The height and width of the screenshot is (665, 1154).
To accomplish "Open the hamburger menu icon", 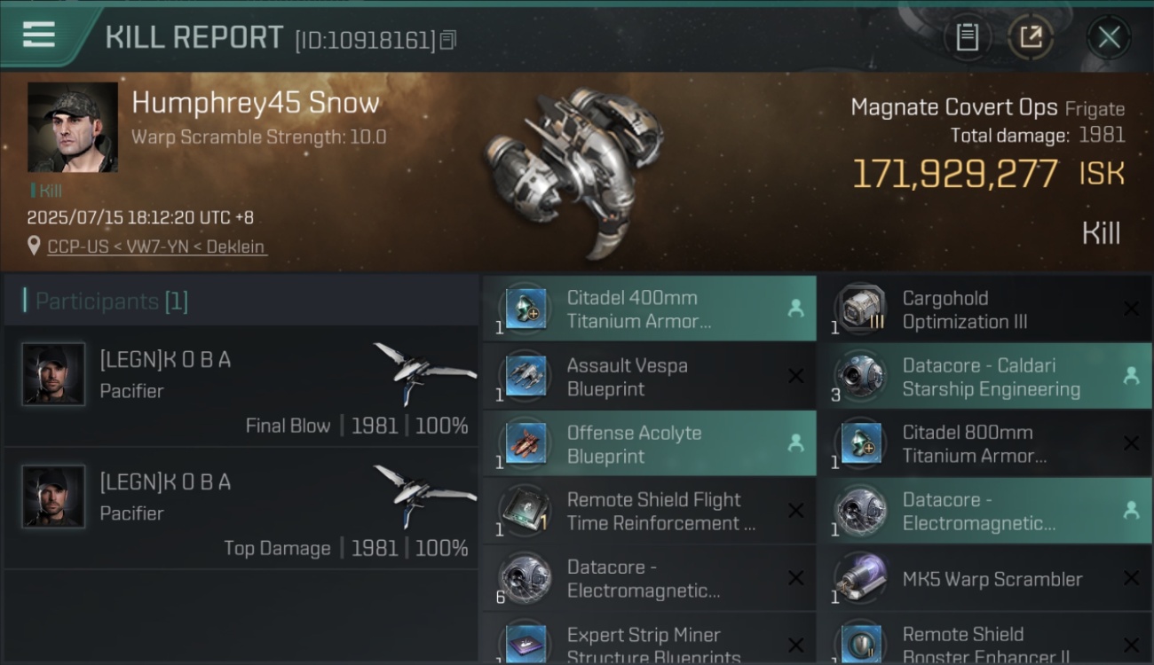I will [x=38, y=35].
